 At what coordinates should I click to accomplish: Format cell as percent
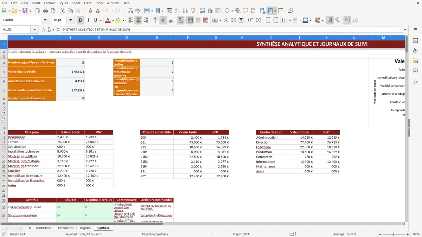225,20
